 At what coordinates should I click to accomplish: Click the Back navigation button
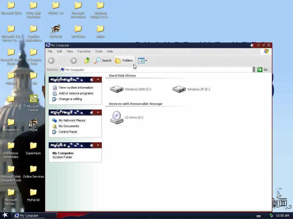click(x=51, y=60)
